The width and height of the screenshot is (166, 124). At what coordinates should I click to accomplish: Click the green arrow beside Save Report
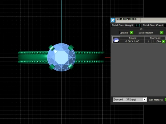[x=162, y=33]
